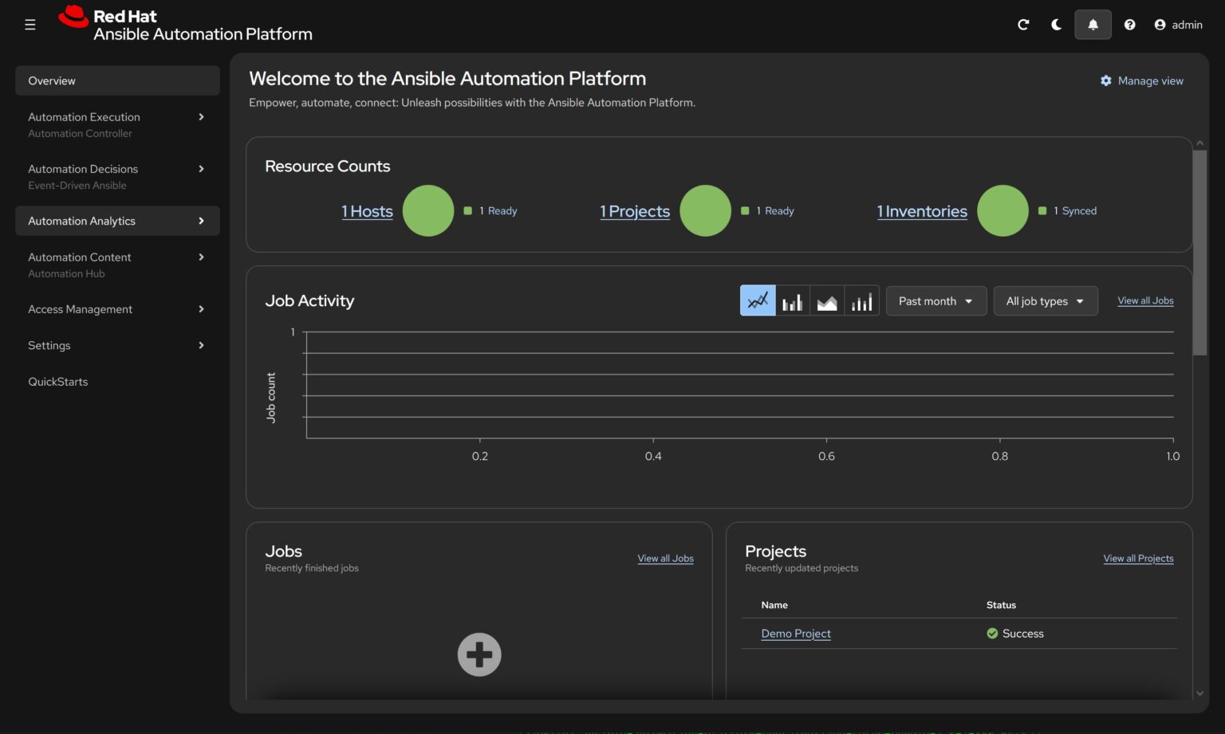Click the dashboard vertical scrollbar thumb

click(1199, 253)
